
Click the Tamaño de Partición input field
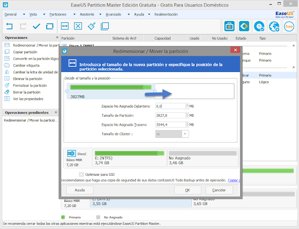[x=171, y=115]
